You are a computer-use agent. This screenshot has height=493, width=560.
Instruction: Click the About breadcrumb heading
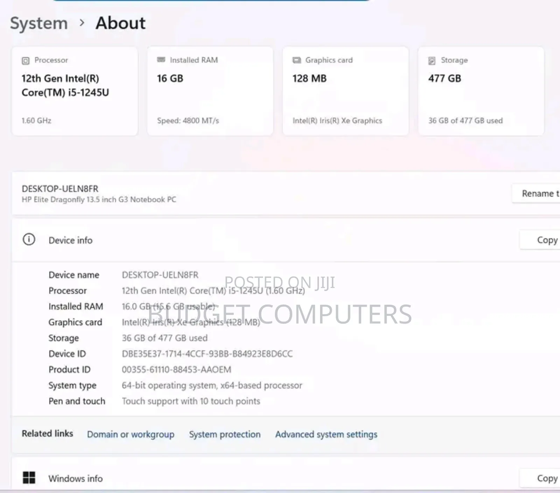pyautogui.click(x=120, y=23)
